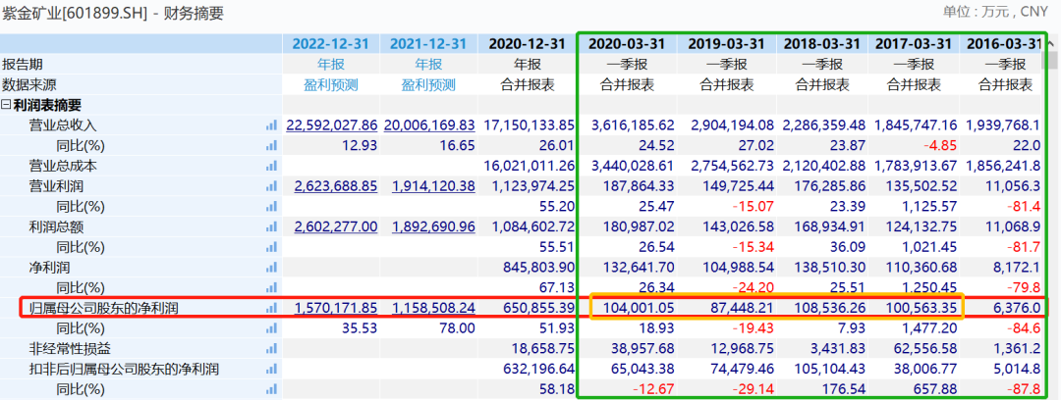Viewport: 1061px width, 400px height.
Task: Open chart icon for 同比(%) under 营业利润
Action: tap(272, 207)
